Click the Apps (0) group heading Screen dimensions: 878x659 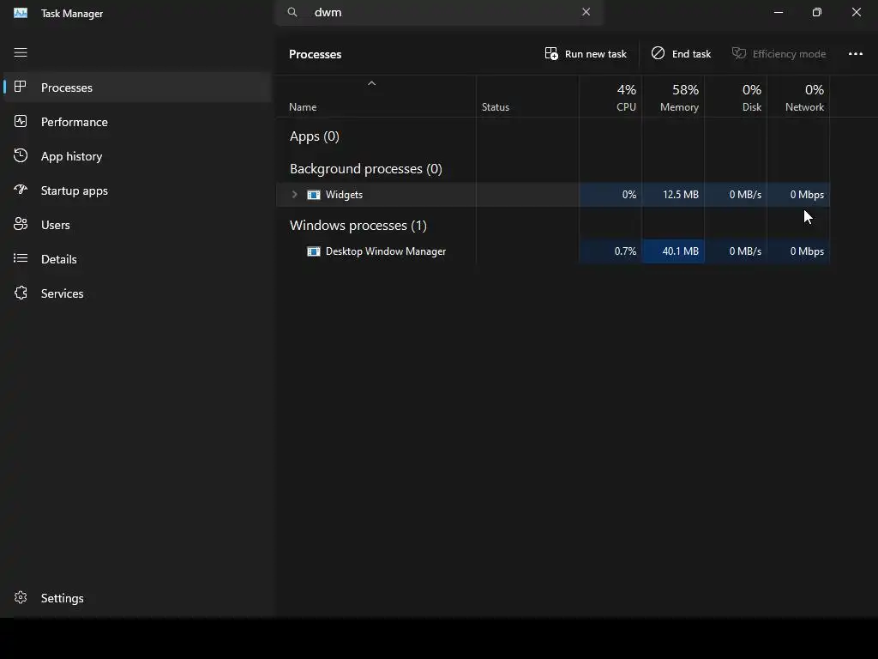pos(314,136)
